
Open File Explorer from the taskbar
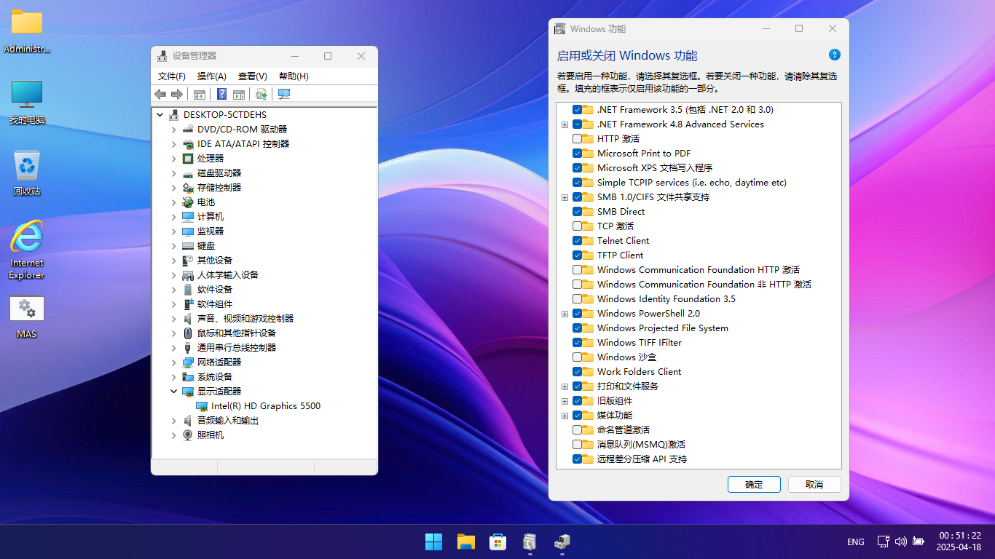[x=466, y=542]
